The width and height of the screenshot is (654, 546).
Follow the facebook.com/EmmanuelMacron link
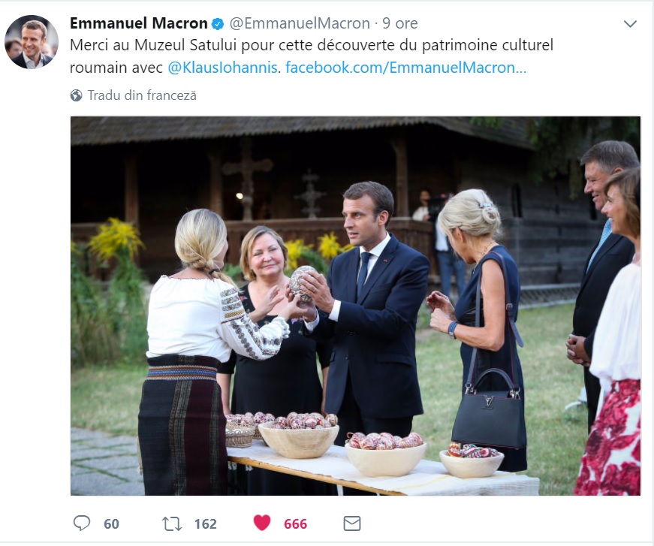405,68
